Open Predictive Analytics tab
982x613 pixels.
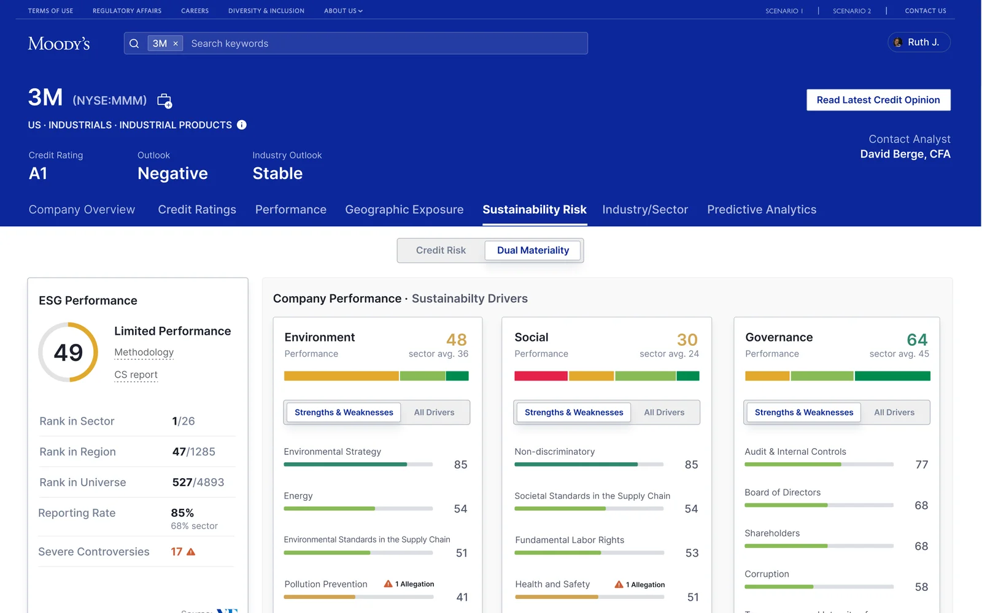click(x=762, y=210)
